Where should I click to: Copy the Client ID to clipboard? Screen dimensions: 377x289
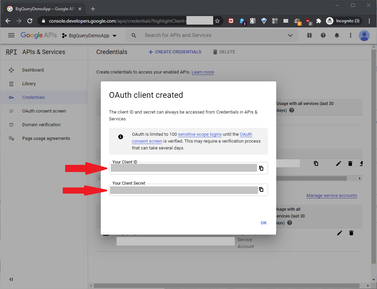261,168
